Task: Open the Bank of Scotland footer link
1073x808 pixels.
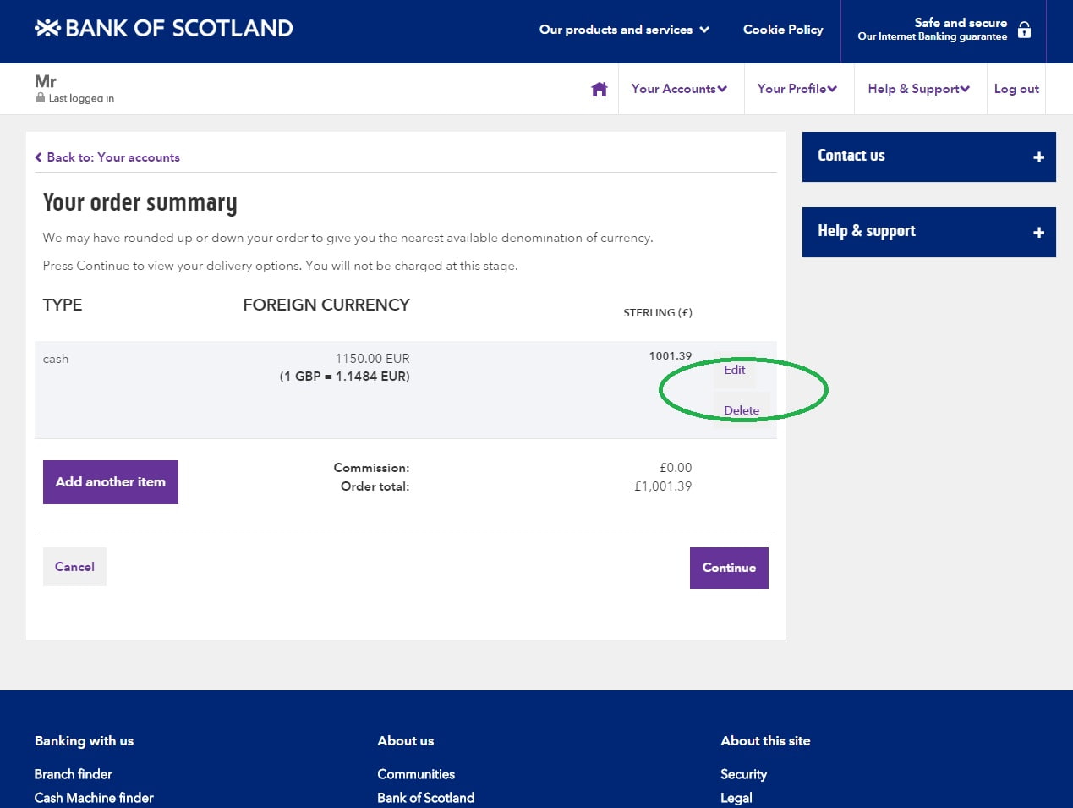Action: point(426,798)
